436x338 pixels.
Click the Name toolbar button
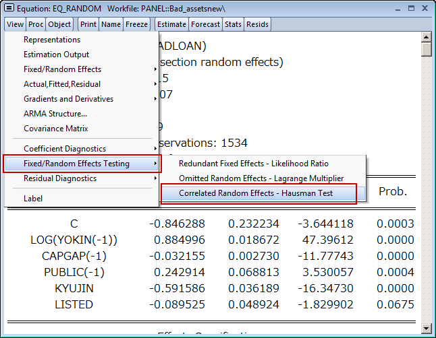[111, 24]
